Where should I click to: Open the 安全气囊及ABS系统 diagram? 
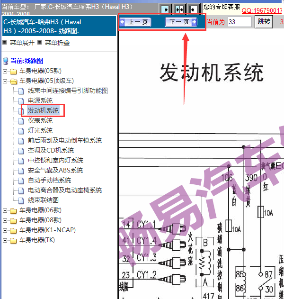(x=55, y=170)
